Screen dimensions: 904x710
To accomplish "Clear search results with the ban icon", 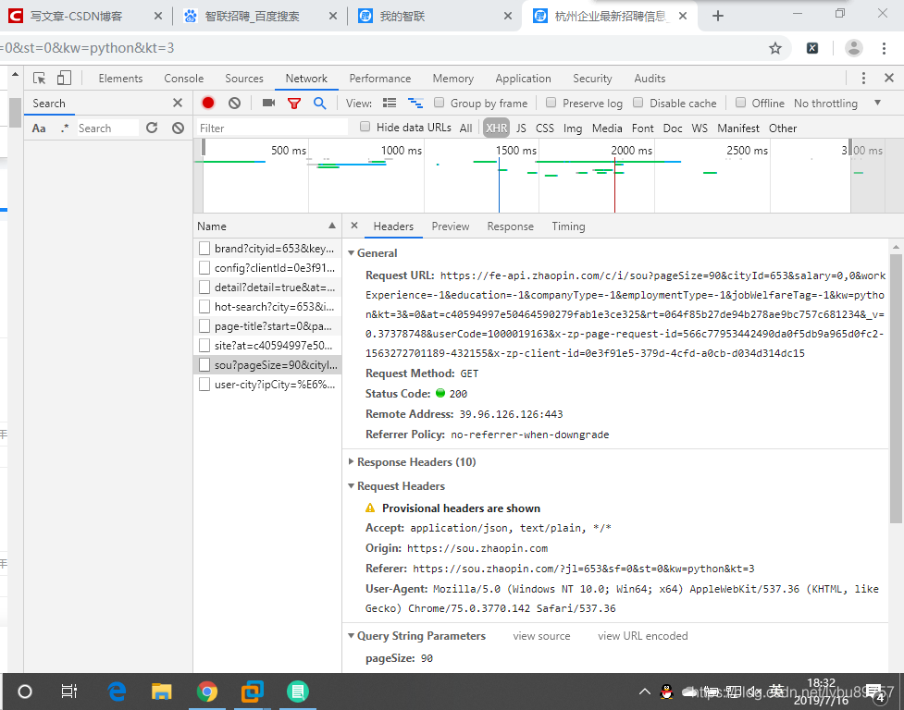I will coord(179,128).
